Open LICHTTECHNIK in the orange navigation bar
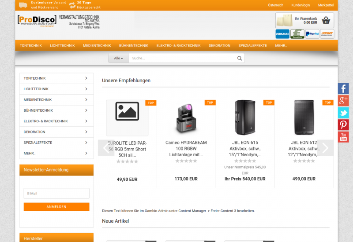353x242 pixels. [x=62, y=45]
